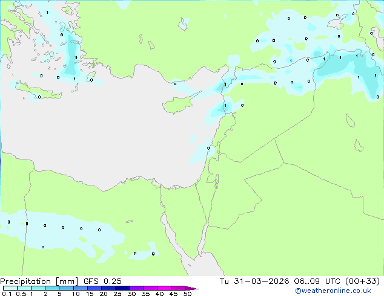Click the '(00+33)' forecast offset text
Viewport: 384px width, 296px height.
pos(362,282)
